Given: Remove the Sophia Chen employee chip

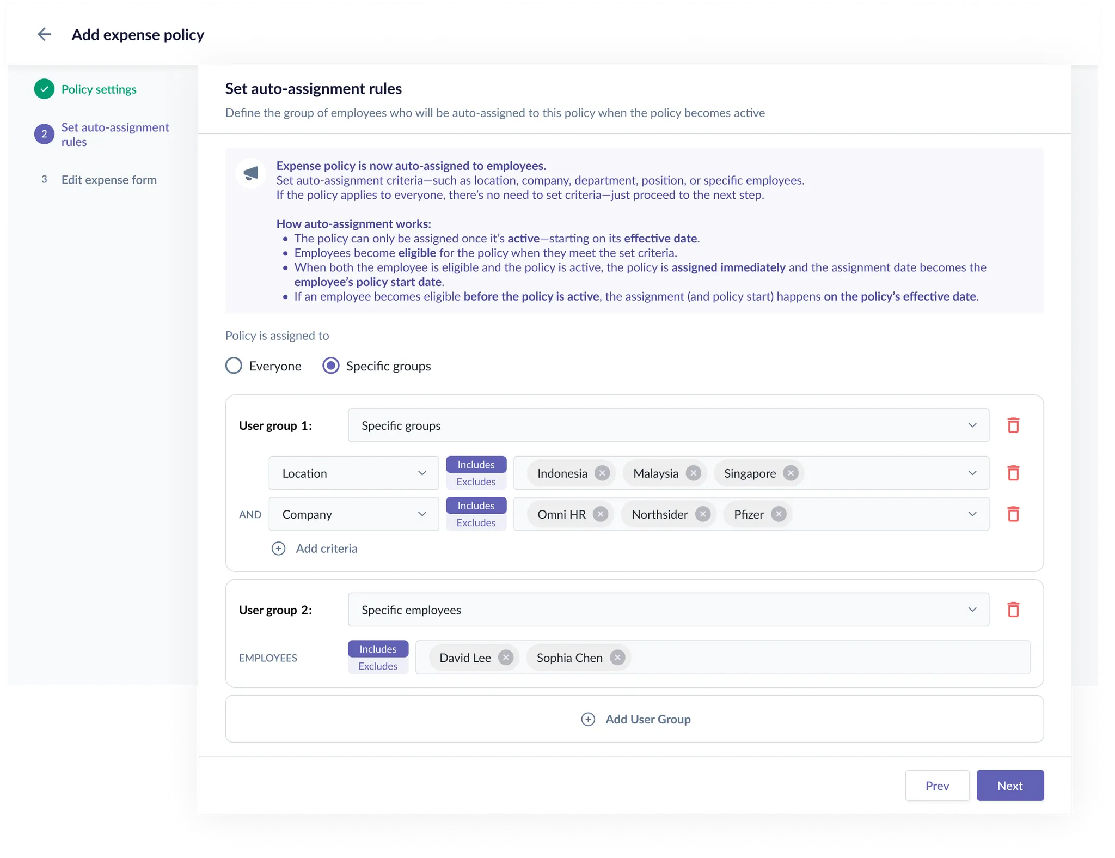Looking at the screenshot, I should coord(617,658).
